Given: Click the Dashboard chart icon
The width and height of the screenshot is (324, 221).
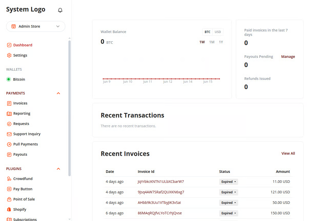Looking at the screenshot, I should click(9, 45).
